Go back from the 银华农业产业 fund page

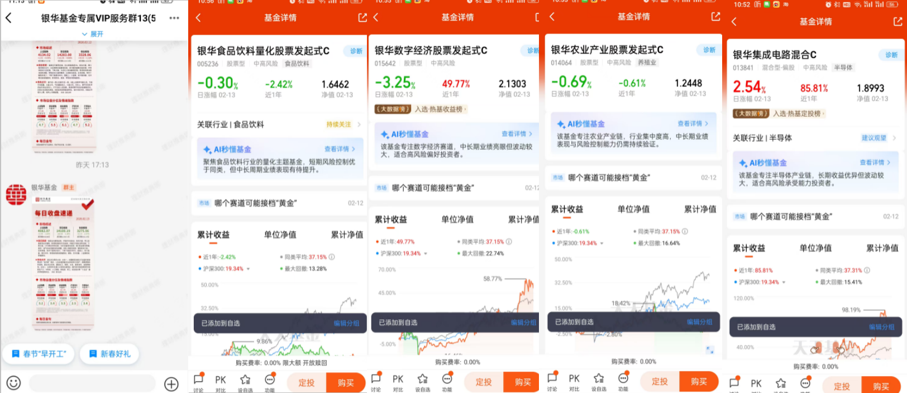[x=552, y=17]
